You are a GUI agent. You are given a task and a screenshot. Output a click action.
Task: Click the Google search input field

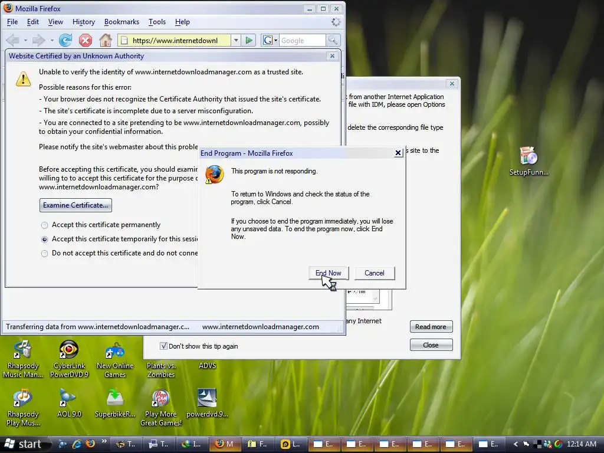pyautogui.click(x=303, y=40)
